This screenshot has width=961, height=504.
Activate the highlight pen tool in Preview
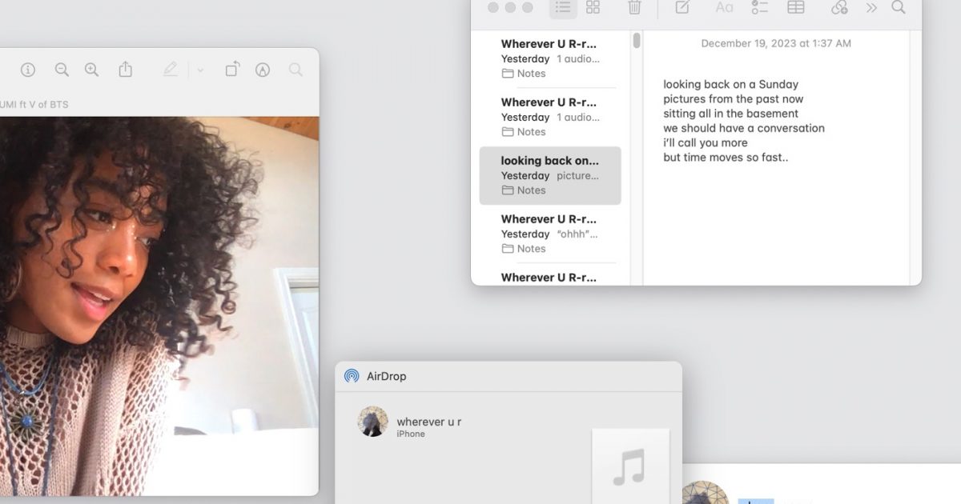click(x=170, y=70)
